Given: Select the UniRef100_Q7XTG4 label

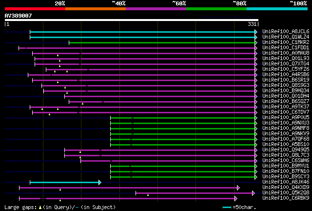Looking at the screenshot, I should click(286, 63).
